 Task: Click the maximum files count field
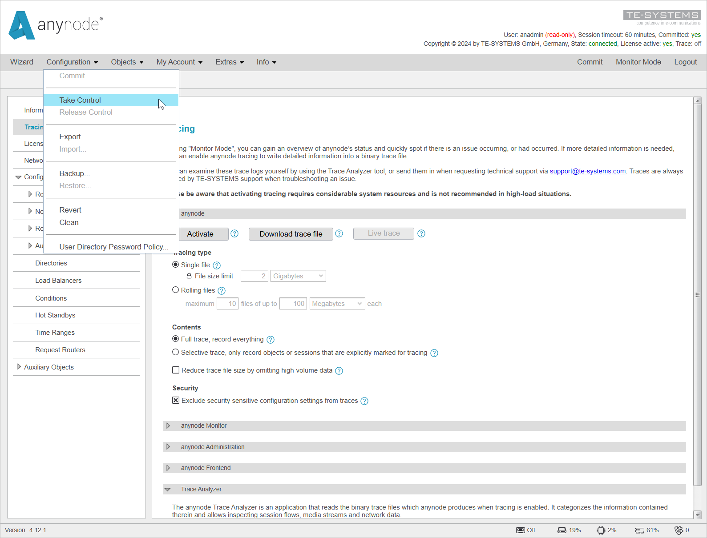point(227,304)
